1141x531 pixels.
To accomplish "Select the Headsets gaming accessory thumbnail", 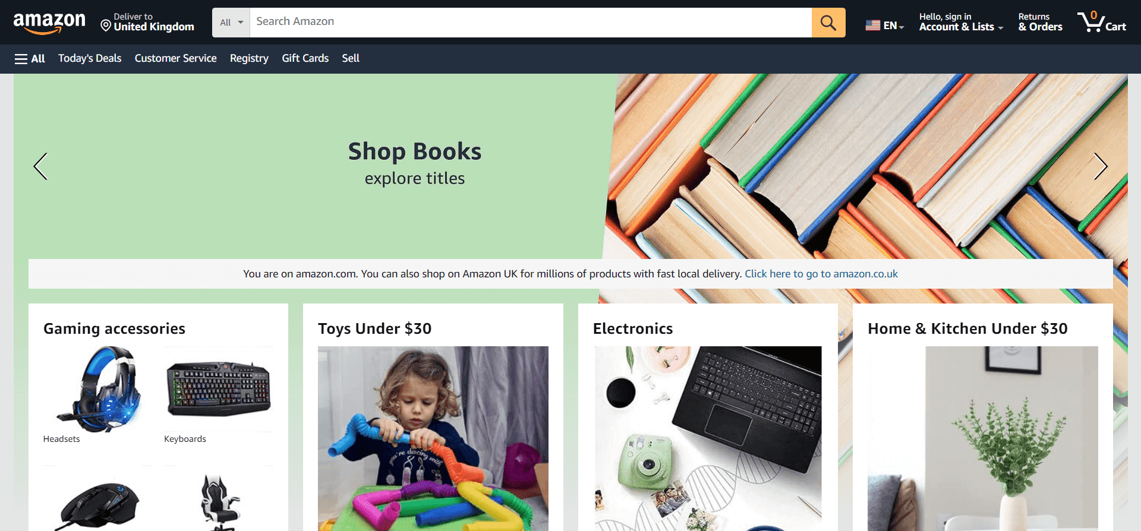I will click(98, 390).
